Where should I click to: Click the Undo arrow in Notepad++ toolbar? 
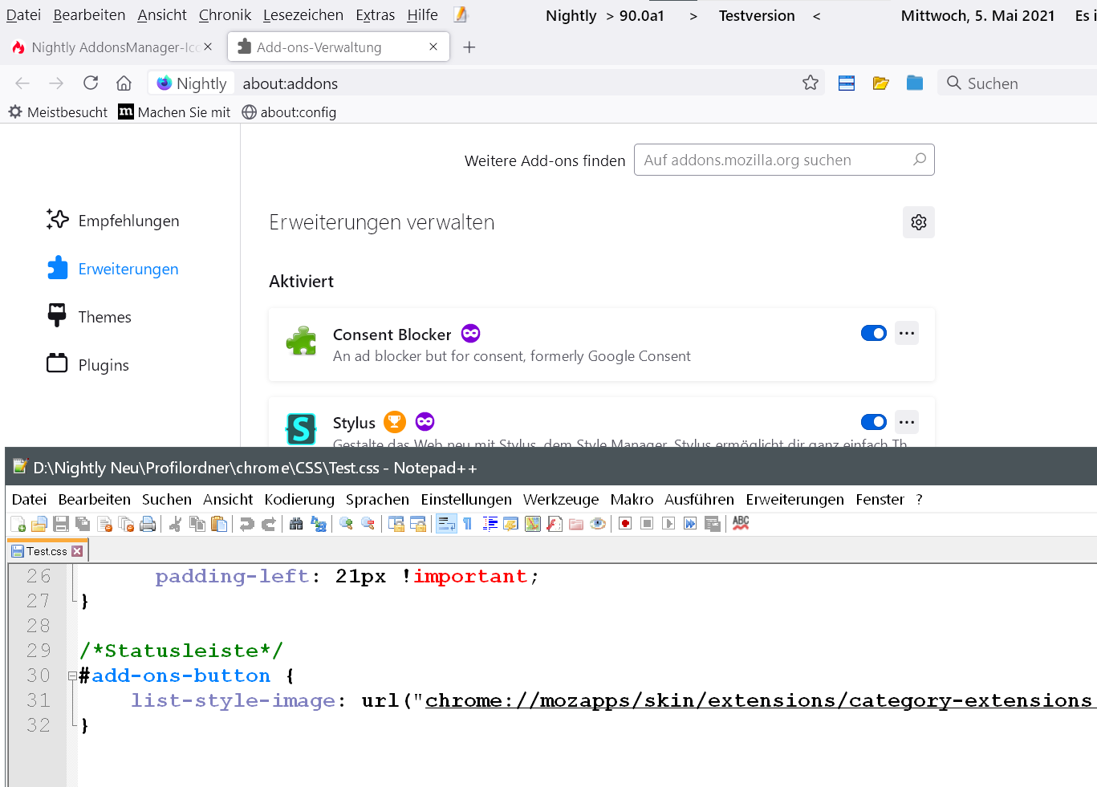pyautogui.click(x=247, y=524)
